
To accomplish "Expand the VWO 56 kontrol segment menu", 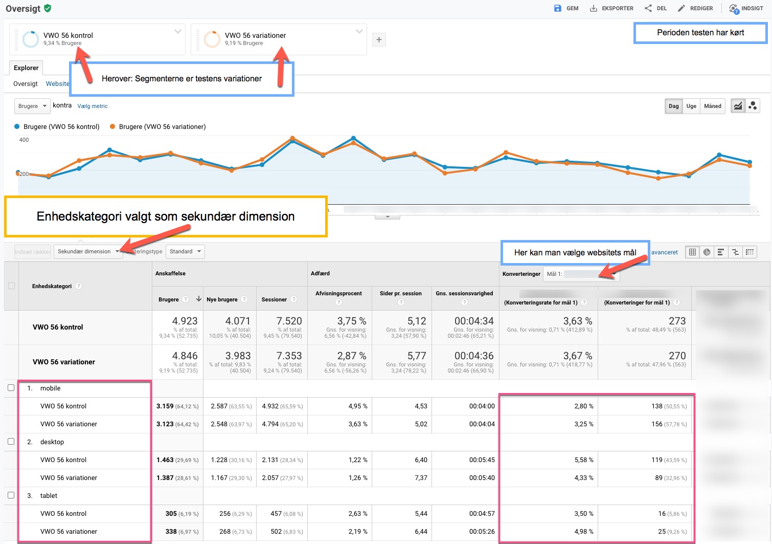I will [x=178, y=32].
